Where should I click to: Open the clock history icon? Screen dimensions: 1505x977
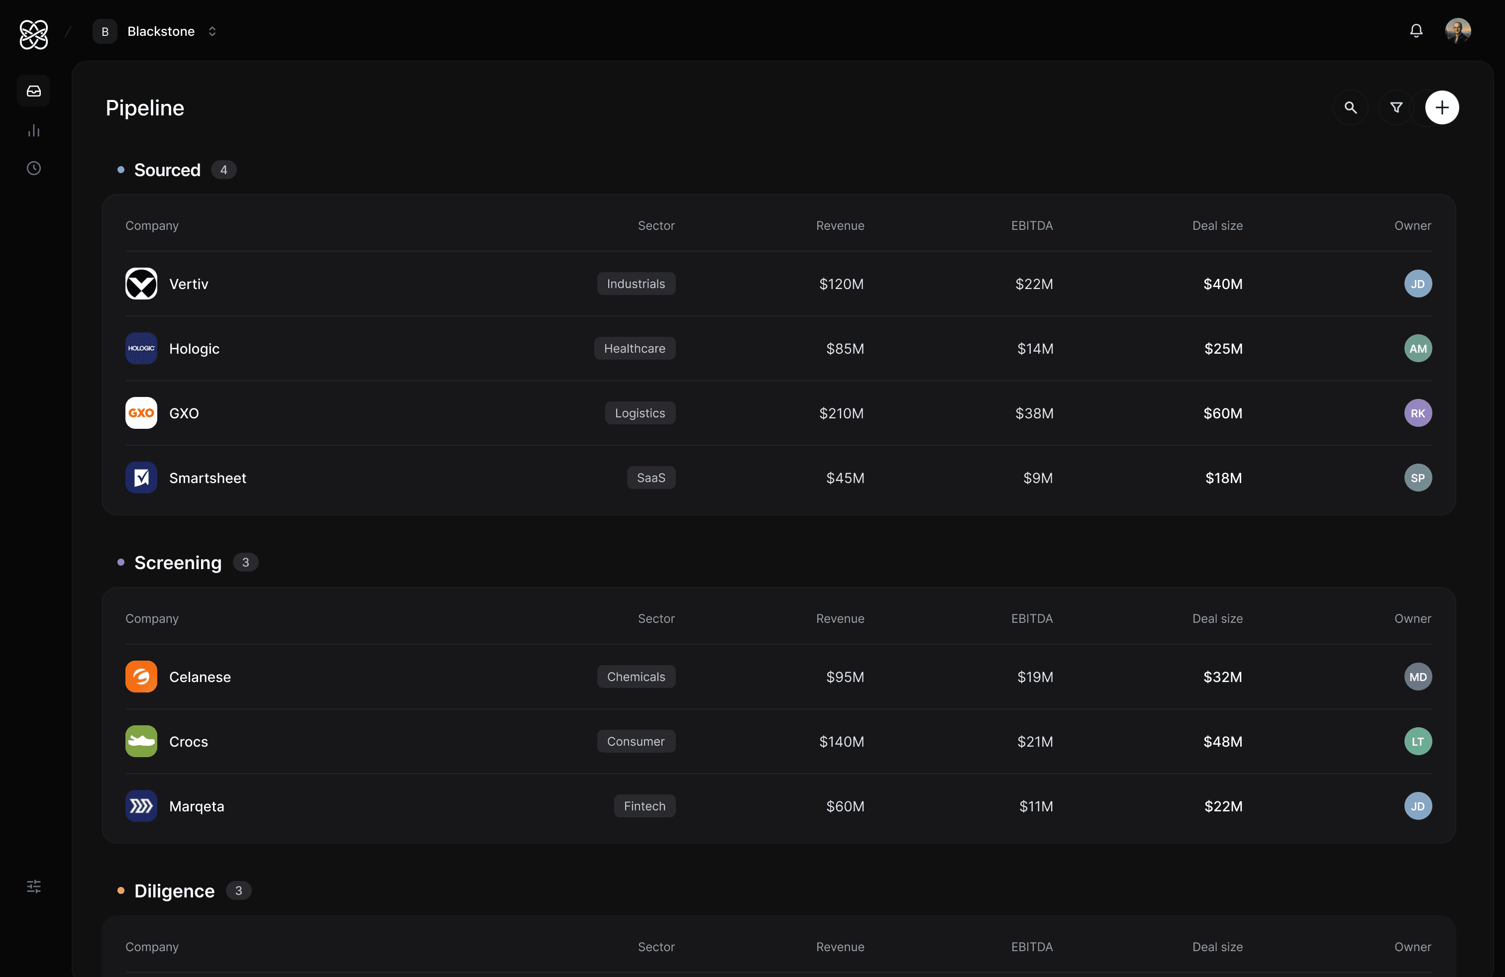coord(33,168)
